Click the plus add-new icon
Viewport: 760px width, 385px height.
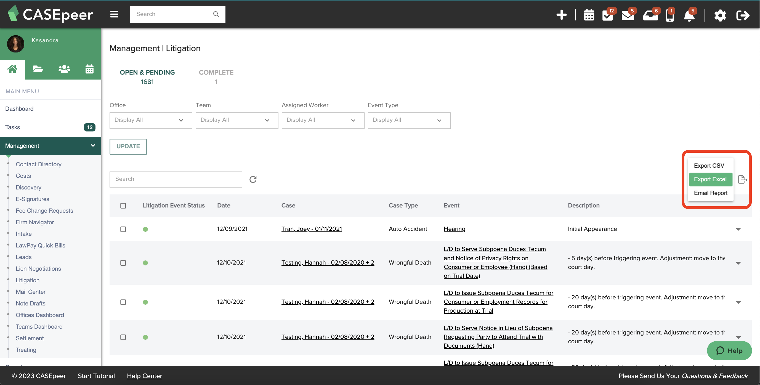click(x=561, y=14)
